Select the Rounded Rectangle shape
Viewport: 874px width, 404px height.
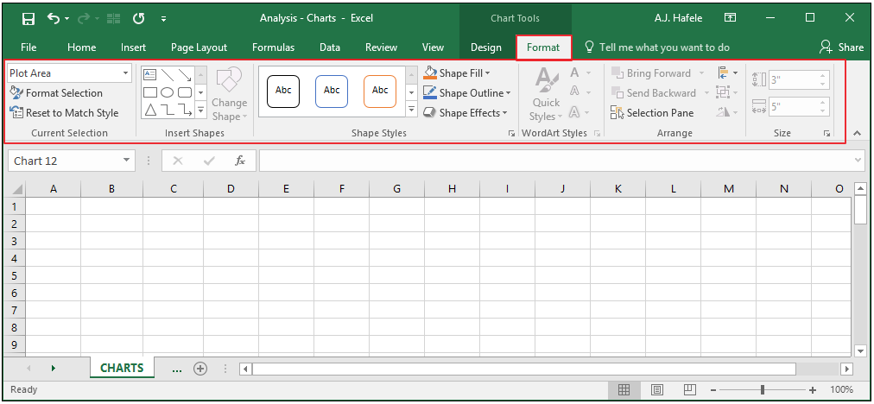pos(185,92)
